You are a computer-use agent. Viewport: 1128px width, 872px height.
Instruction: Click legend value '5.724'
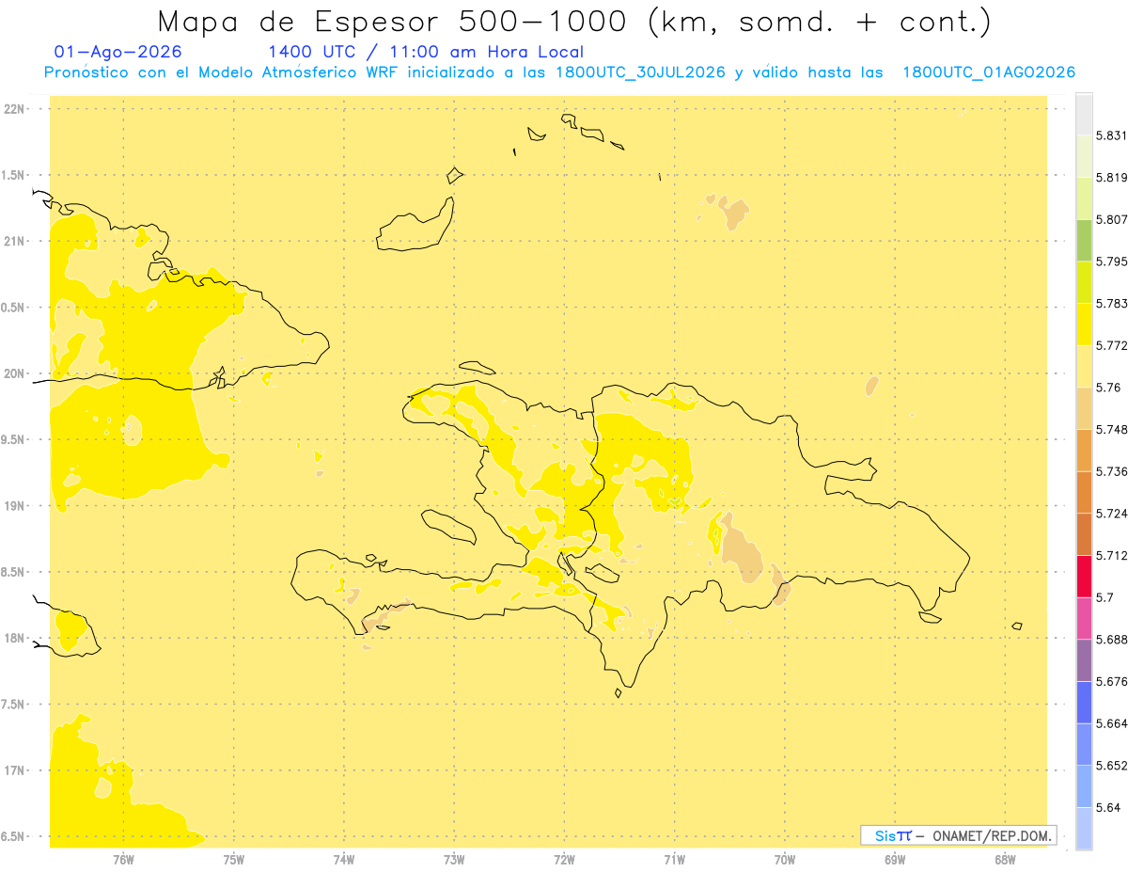pyautogui.click(x=1111, y=514)
